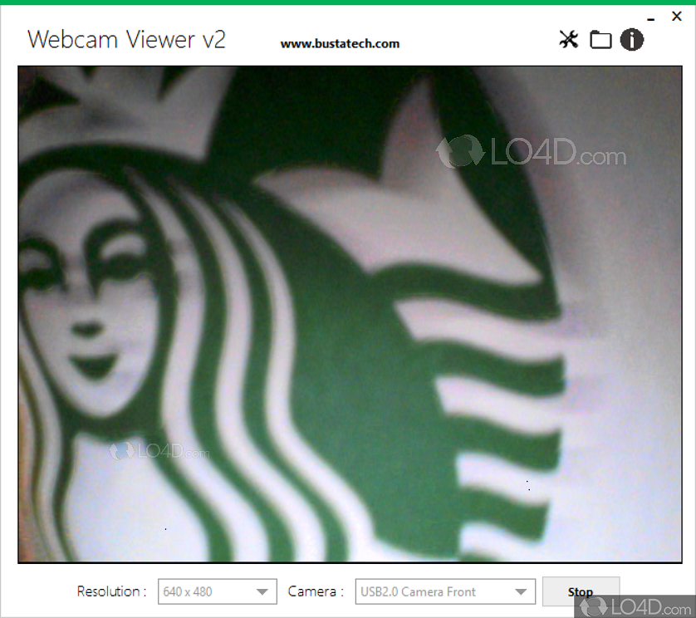This screenshot has height=618, width=696.
Task: Click the Resolution label
Action: (x=110, y=591)
